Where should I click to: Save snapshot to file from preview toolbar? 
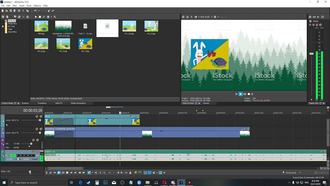coord(226,17)
